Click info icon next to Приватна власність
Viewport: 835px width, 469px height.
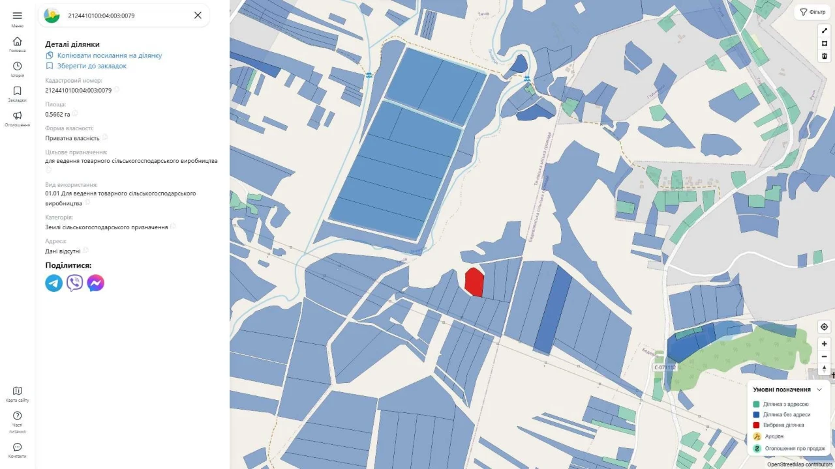coord(105,137)
